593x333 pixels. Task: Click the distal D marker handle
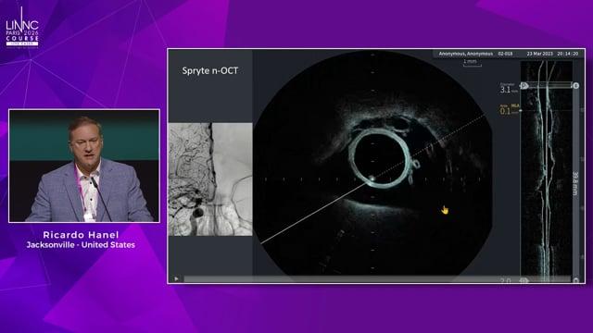pos(524,86)
